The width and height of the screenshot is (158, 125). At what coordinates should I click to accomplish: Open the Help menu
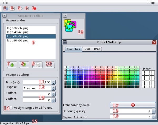pos(151,3)
